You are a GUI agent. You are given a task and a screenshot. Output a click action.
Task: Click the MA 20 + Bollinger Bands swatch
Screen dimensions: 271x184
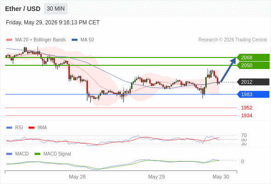tap(9, 40)
